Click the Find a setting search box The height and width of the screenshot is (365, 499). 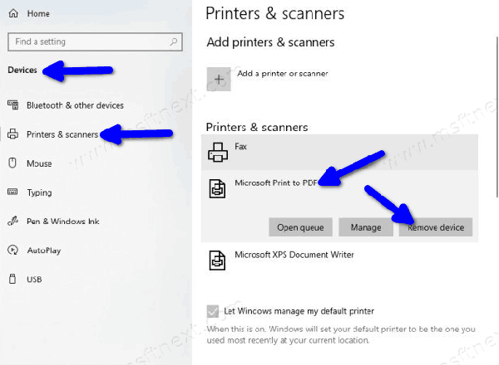click(95, 41)
